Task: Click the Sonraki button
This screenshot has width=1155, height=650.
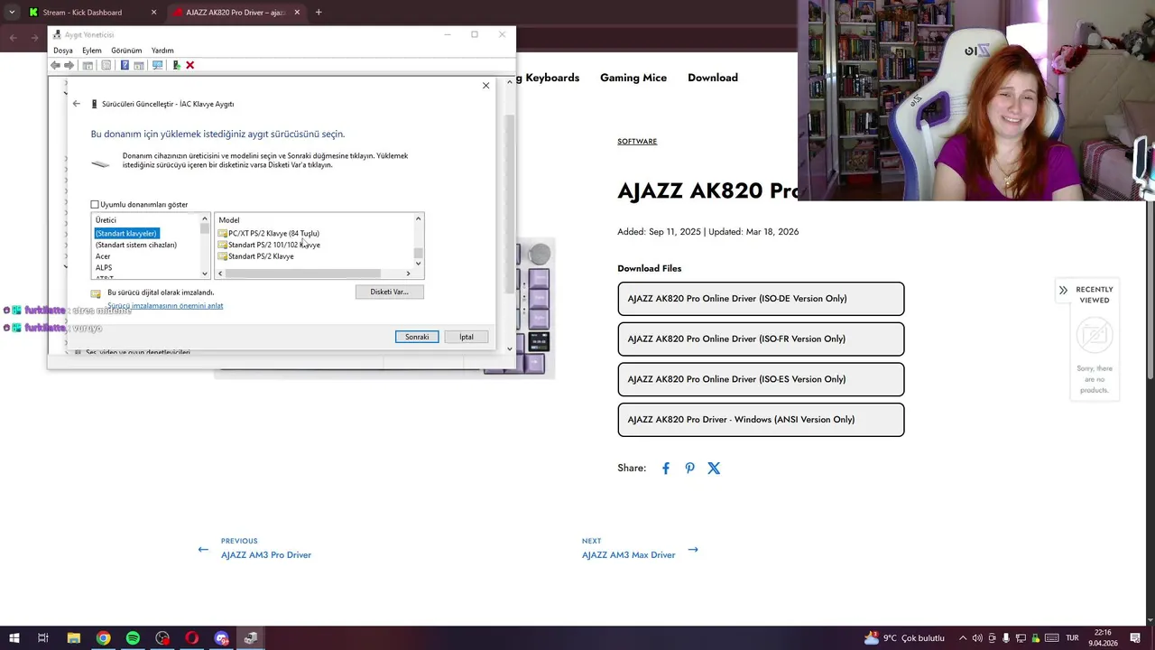Action: click(x=417, y=337)
